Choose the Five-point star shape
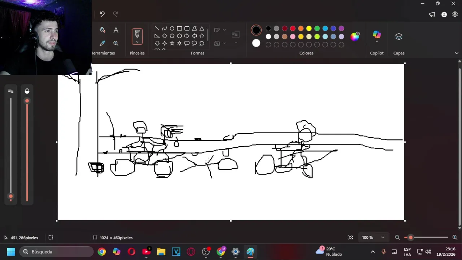462x260 pixels. (x=172, y=43)
